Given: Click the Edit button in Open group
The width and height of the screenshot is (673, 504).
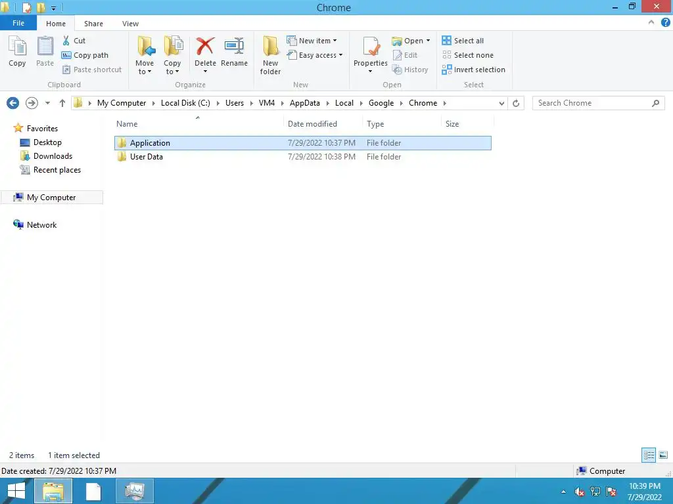Looking at the screenshot, I should pyautogui.click(x=405, y=55).
